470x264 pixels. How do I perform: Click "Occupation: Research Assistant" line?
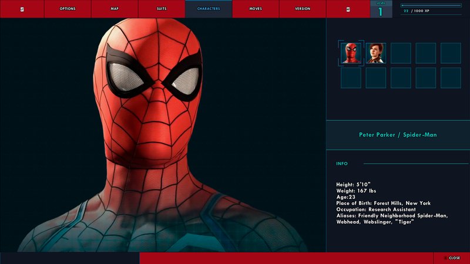(x=376, y=209)
